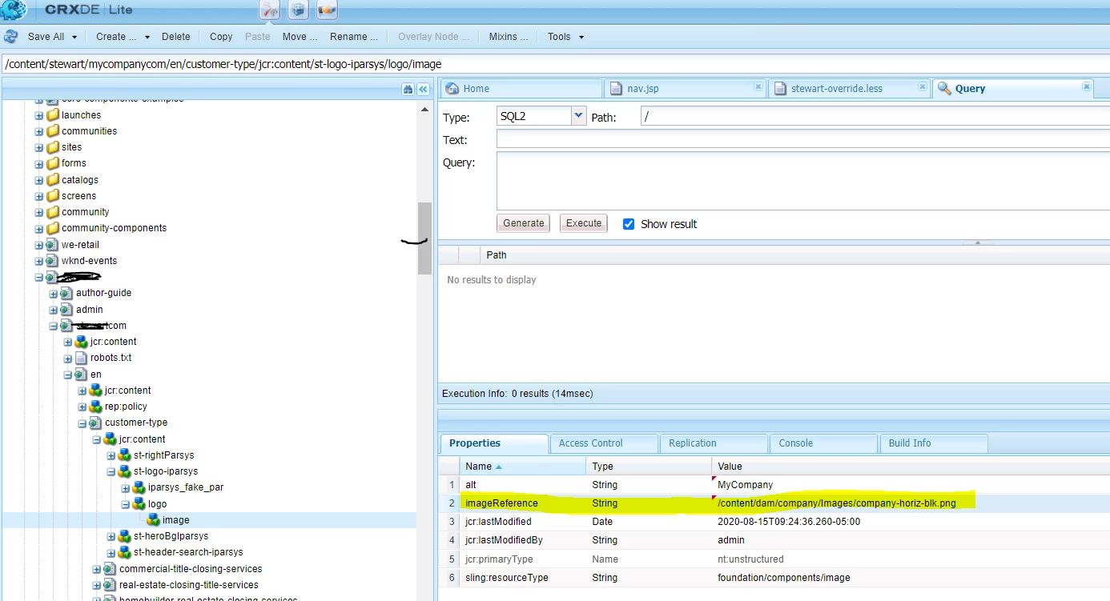1110x601 pixels.
Task: Click the repository path address field
Action: [555, 64]
